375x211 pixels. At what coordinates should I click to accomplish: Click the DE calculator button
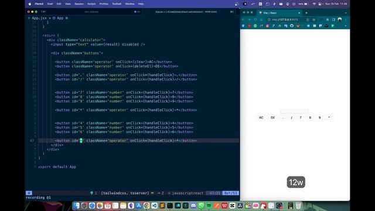272,117
